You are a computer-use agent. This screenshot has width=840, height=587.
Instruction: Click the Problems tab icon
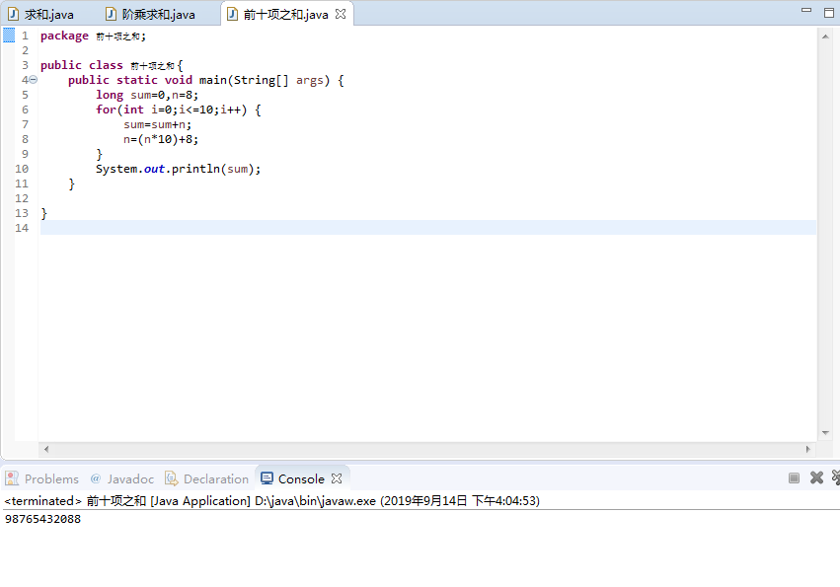12,478
